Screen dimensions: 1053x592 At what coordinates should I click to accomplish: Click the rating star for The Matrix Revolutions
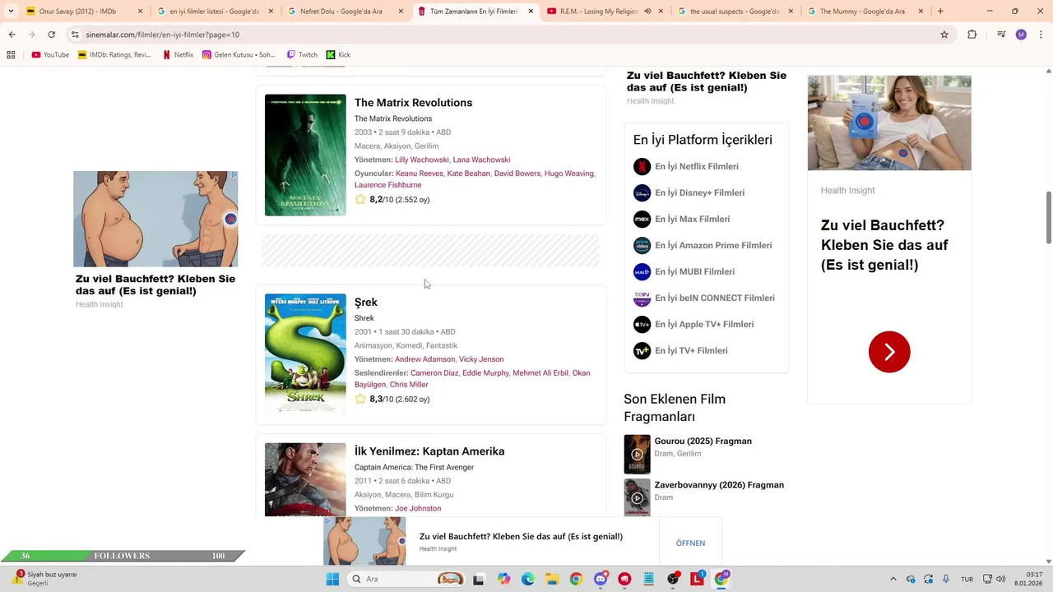tap(360, 200)
